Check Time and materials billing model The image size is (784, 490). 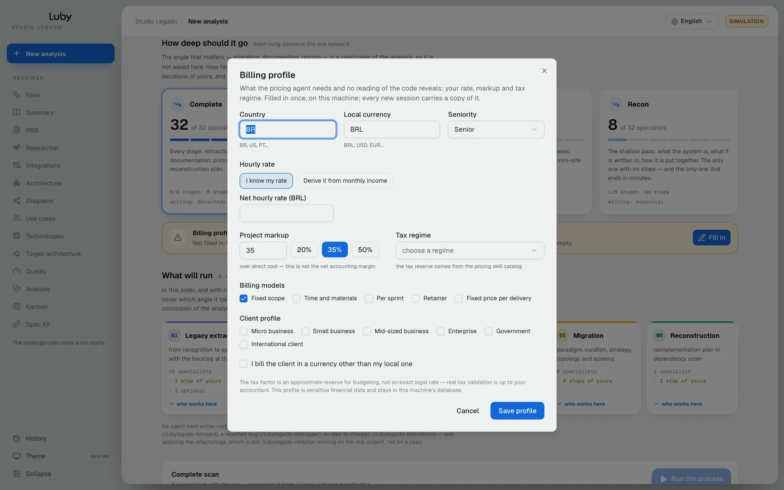pos(296,298)
